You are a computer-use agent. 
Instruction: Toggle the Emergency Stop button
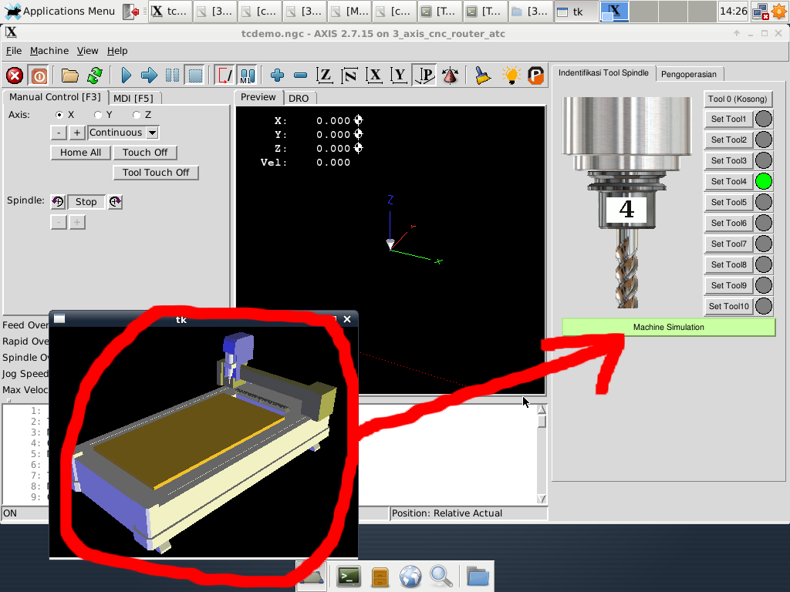(x=15, y=76)
